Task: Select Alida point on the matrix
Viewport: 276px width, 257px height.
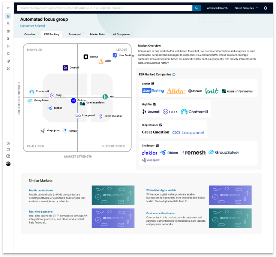Action: pos(101,61)
